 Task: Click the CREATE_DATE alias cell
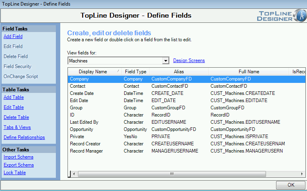pyautogui.click(x=168, y=93)
